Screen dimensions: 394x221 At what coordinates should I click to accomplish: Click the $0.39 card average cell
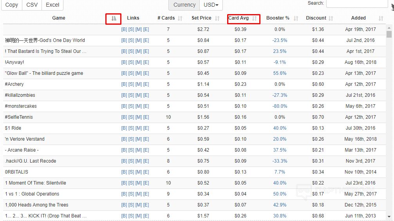click(x=240, y=29)
